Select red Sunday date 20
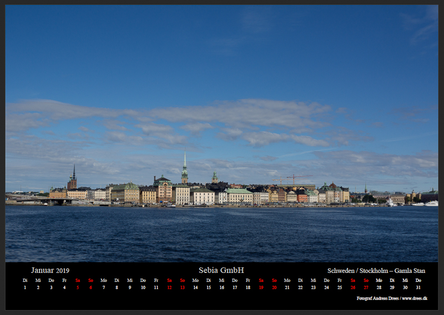444x315 pixels. coord(274,287)
